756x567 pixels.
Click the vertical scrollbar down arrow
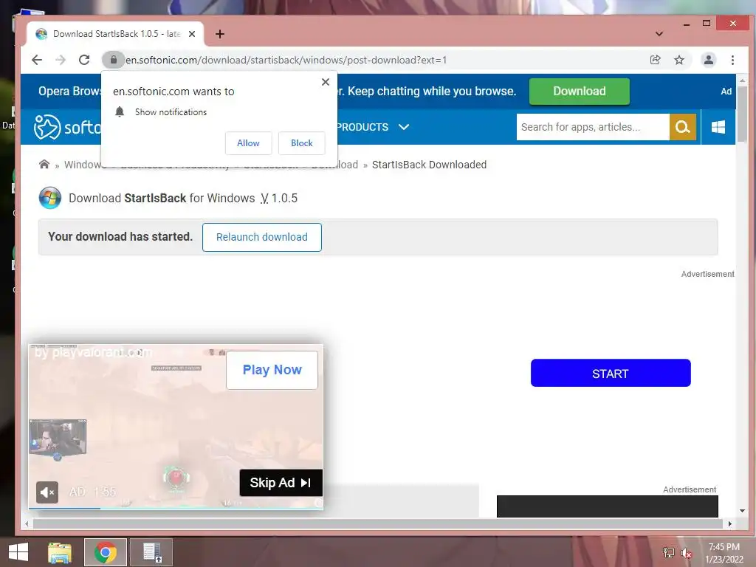[742, 511]
